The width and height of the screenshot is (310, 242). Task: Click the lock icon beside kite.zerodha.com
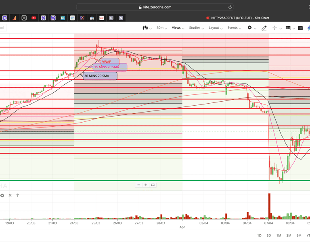(x=140, y=7)
